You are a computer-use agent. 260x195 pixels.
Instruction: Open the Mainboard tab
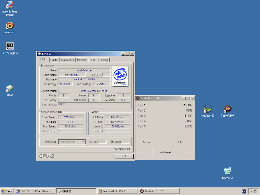(x=68, y=60)
